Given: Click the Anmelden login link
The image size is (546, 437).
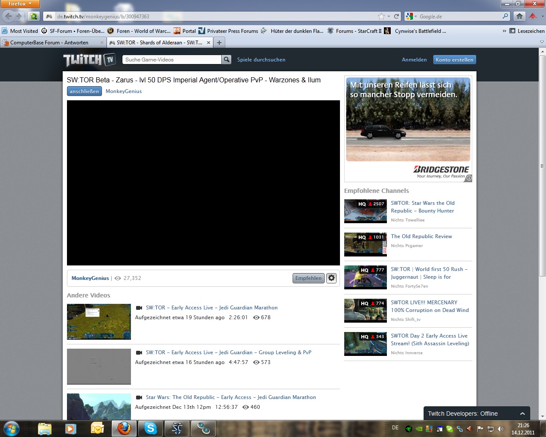Looking at the screenshot, I should coord(414,60).
